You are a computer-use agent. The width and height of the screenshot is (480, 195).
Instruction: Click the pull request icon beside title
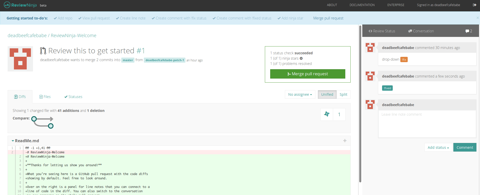43,51
